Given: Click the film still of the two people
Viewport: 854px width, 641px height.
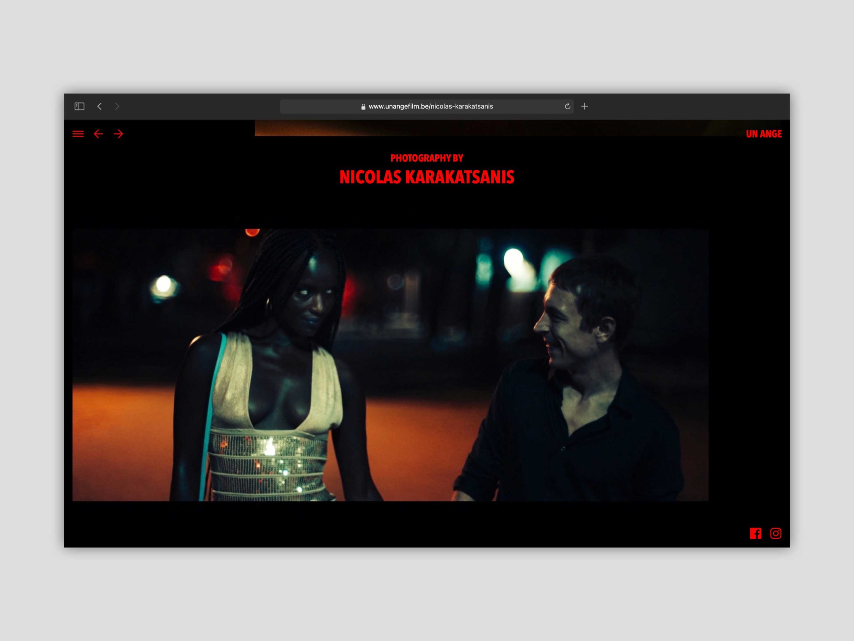Looking at the screenshot, I should tap(390, 365).
